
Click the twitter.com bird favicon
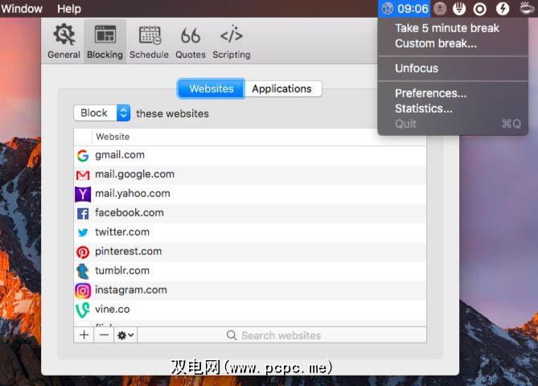(x=83, y=232)
